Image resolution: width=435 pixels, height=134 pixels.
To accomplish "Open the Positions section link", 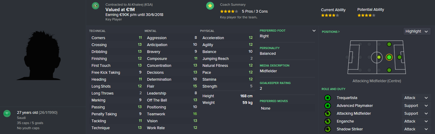I will tap(331, 32).
